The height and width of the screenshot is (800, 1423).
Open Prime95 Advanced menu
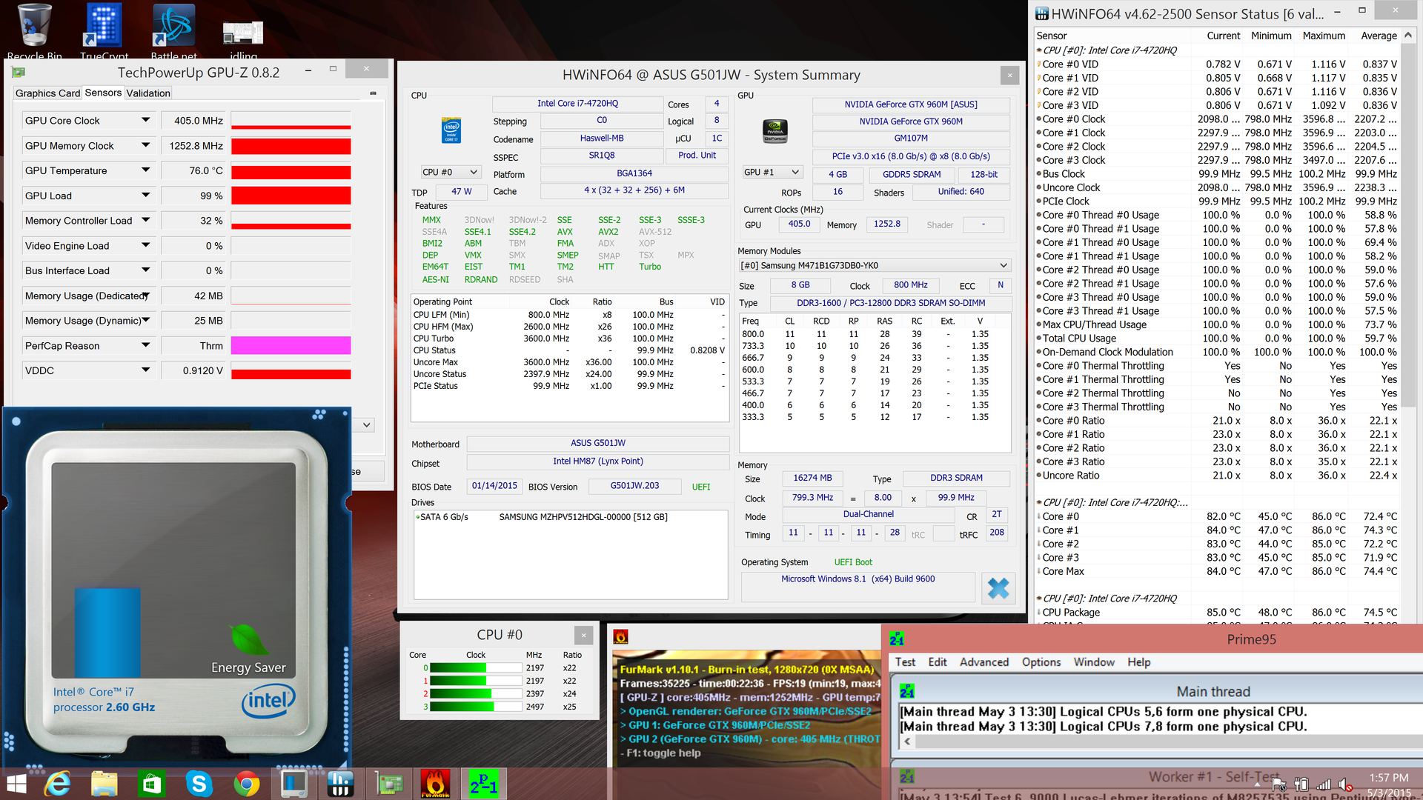984,662
